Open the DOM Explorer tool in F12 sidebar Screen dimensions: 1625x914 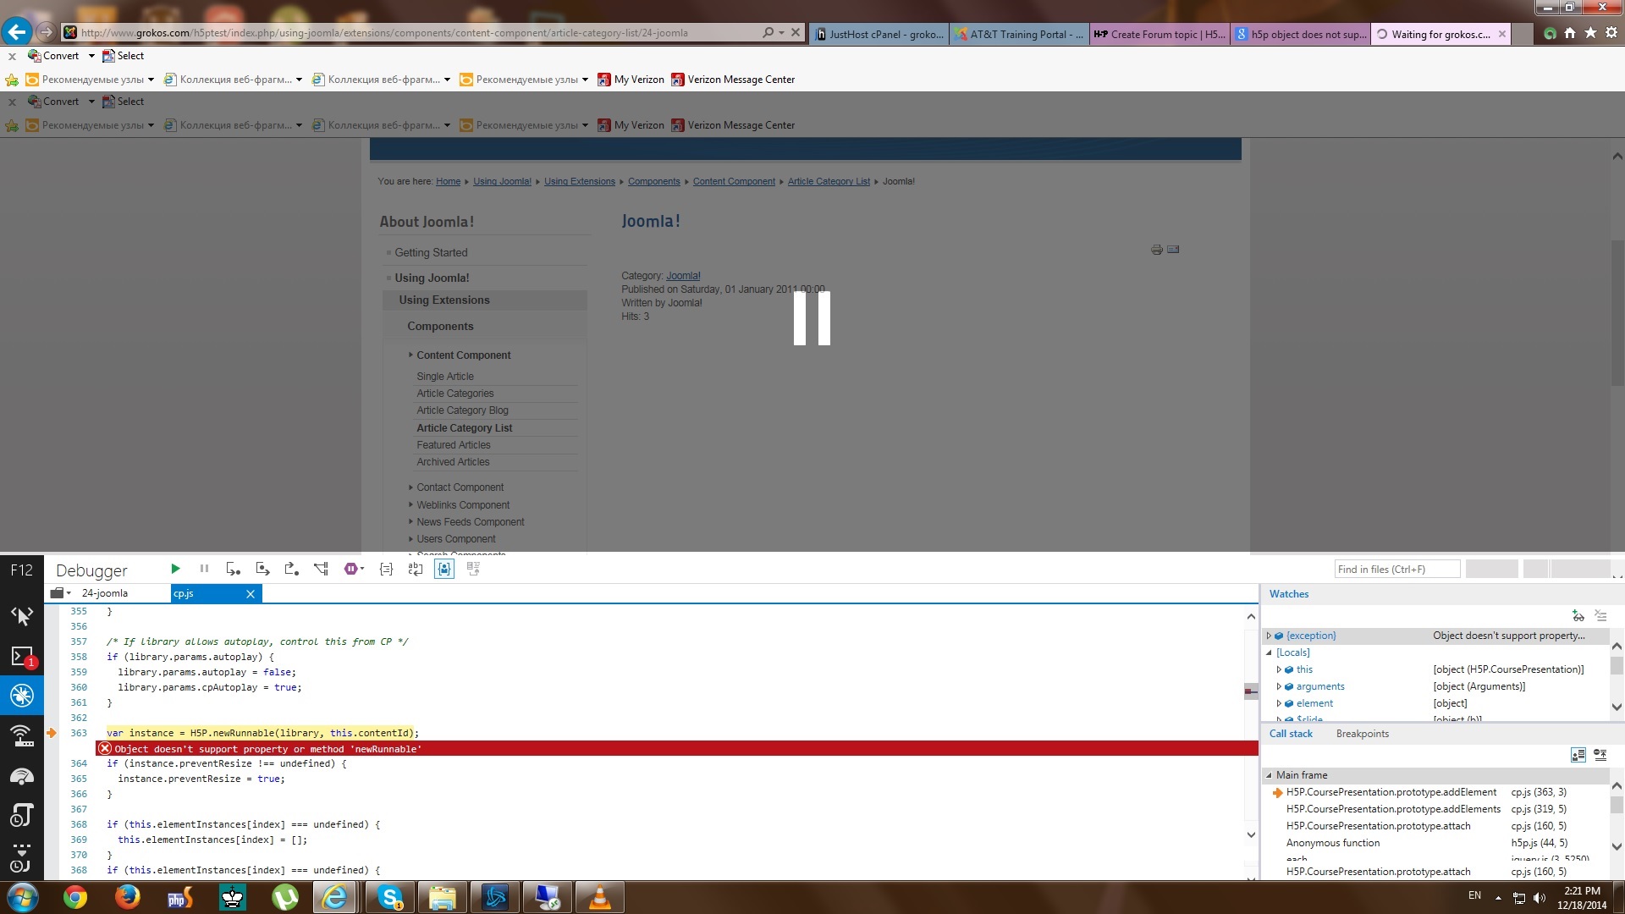(22, 616)
